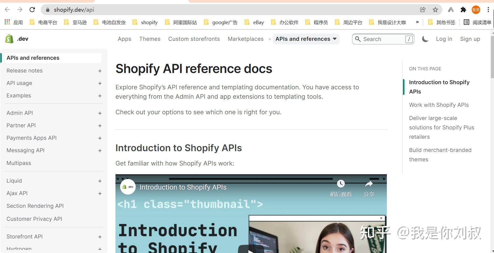Open the 周边平台 bookmark folder
The width and height of the screenshot is (494, 253).
348,22
